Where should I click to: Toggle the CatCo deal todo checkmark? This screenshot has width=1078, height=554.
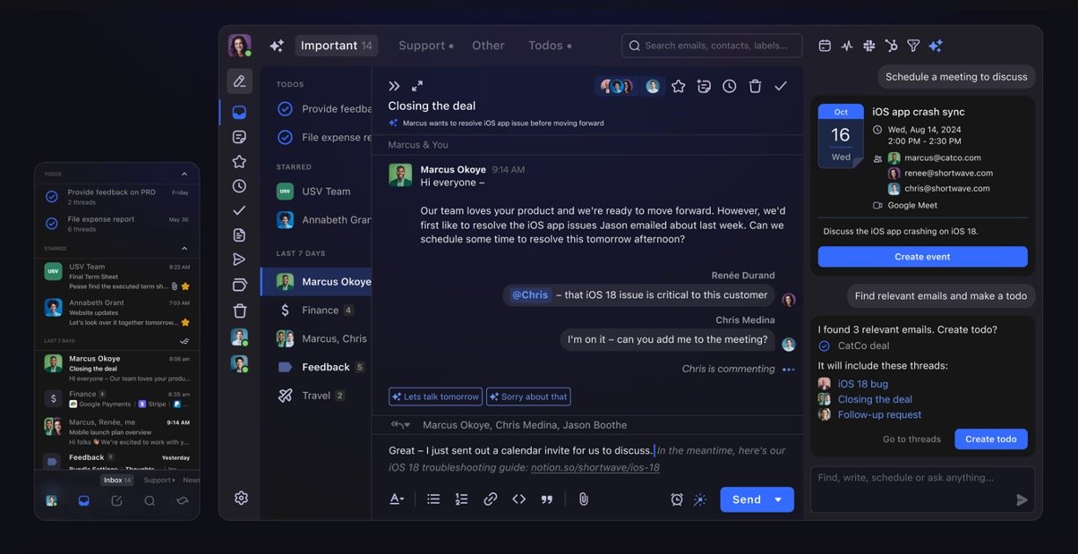click(824, 346)
